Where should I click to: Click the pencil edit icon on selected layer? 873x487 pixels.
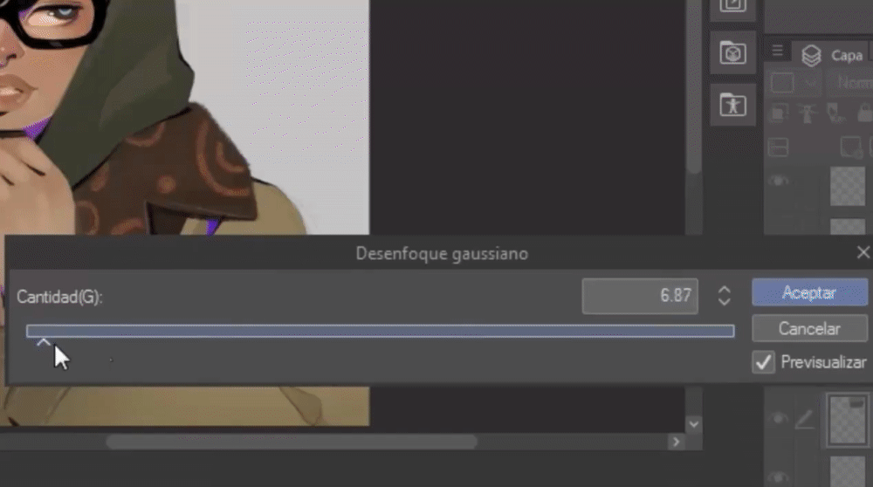(x=805, y=420)
